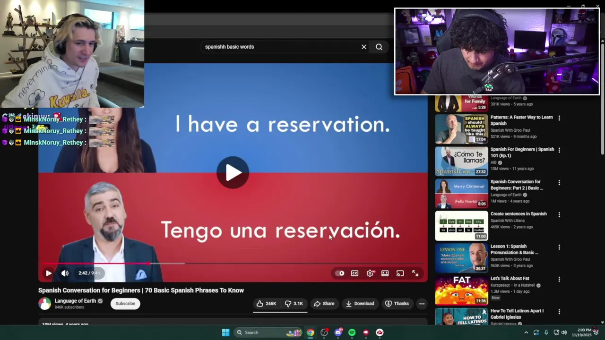Open the FAT Kurzgesagt thumbnail

pyautogui.click(x=461, y=290)
